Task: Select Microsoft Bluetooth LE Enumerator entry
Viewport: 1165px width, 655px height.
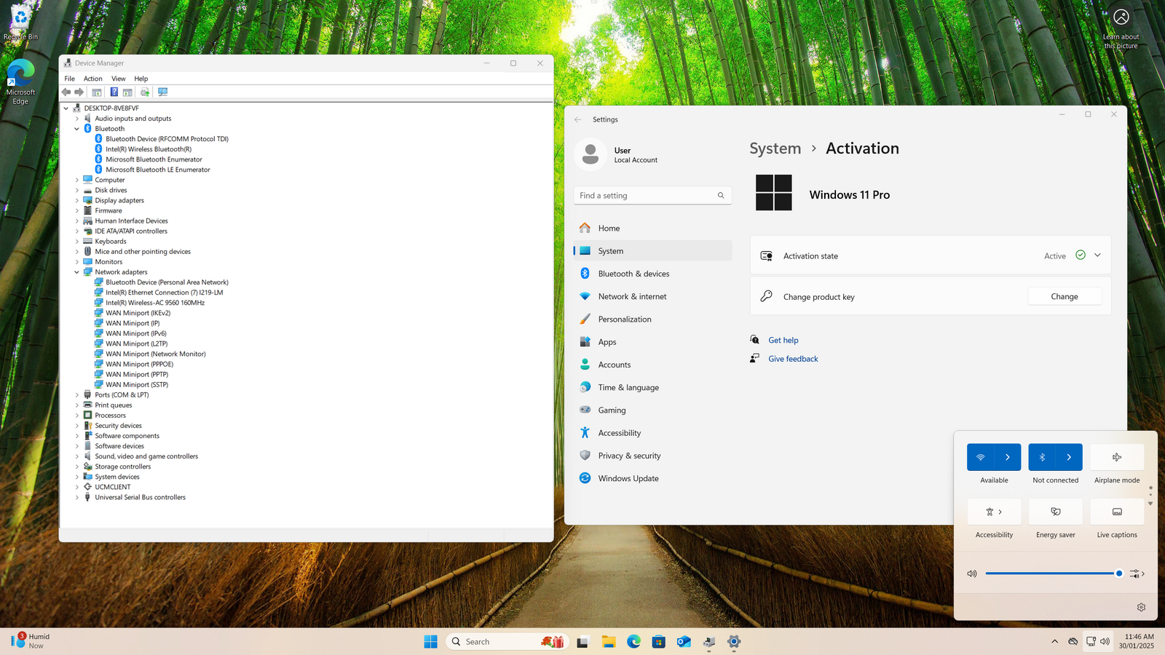Action: coord(158,170)
